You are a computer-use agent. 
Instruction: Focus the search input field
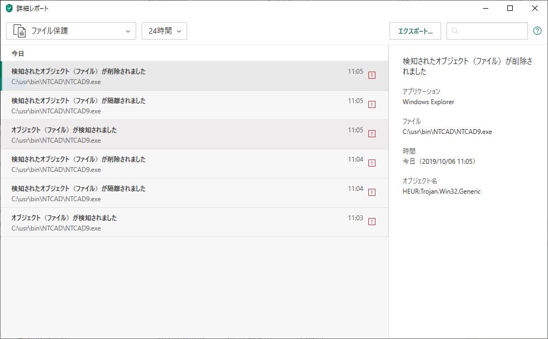(487, 31)
